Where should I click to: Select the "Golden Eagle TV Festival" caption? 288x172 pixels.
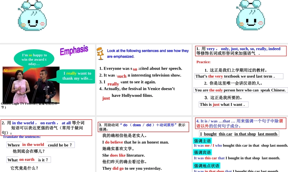(29, 105)
